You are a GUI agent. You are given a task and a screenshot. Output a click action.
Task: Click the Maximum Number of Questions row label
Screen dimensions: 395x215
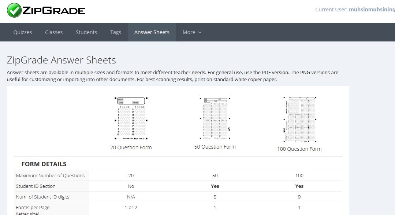click(50, 175)
